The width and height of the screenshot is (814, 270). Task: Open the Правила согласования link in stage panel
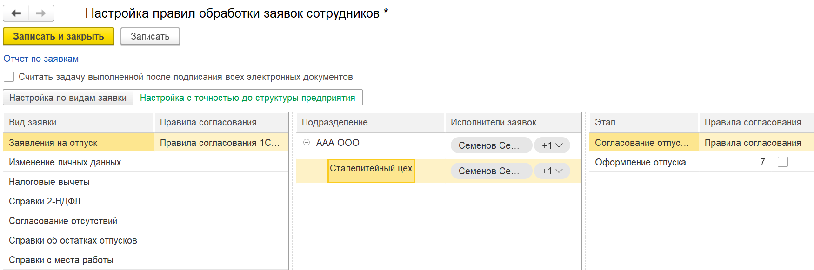pyautogui.click(x=753, y=143)
